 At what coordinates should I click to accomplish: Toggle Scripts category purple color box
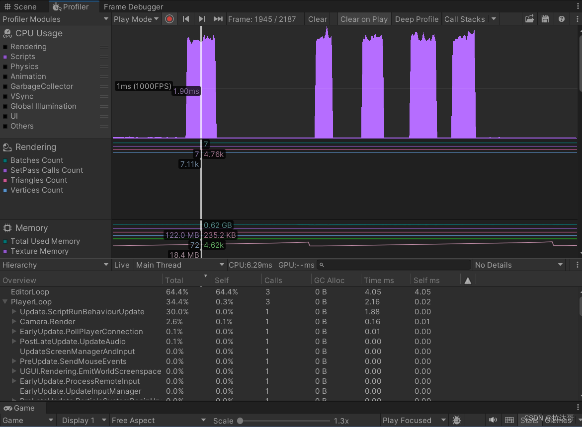pos(5,57)
